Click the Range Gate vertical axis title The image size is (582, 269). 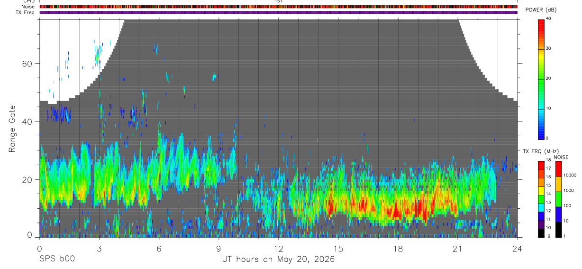[x=12, y=129]
